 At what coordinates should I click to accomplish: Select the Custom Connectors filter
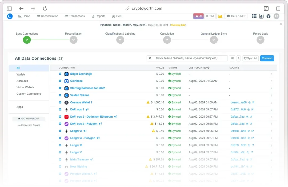[x=29, y=94]
